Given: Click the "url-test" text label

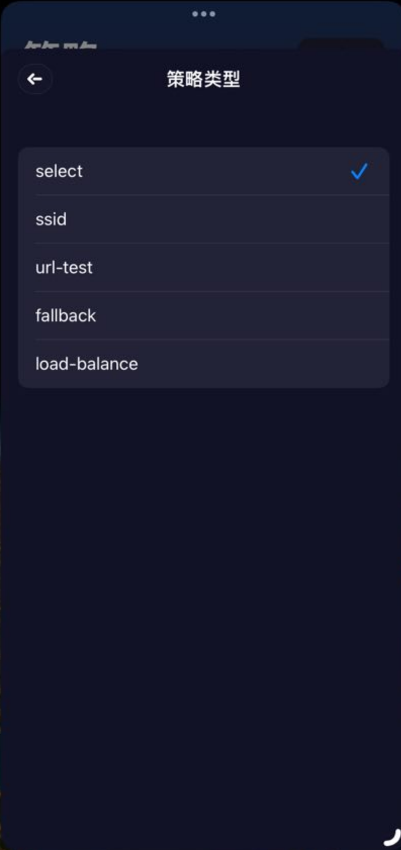Looking at the screenshot, I should click(x=64, y=267).
